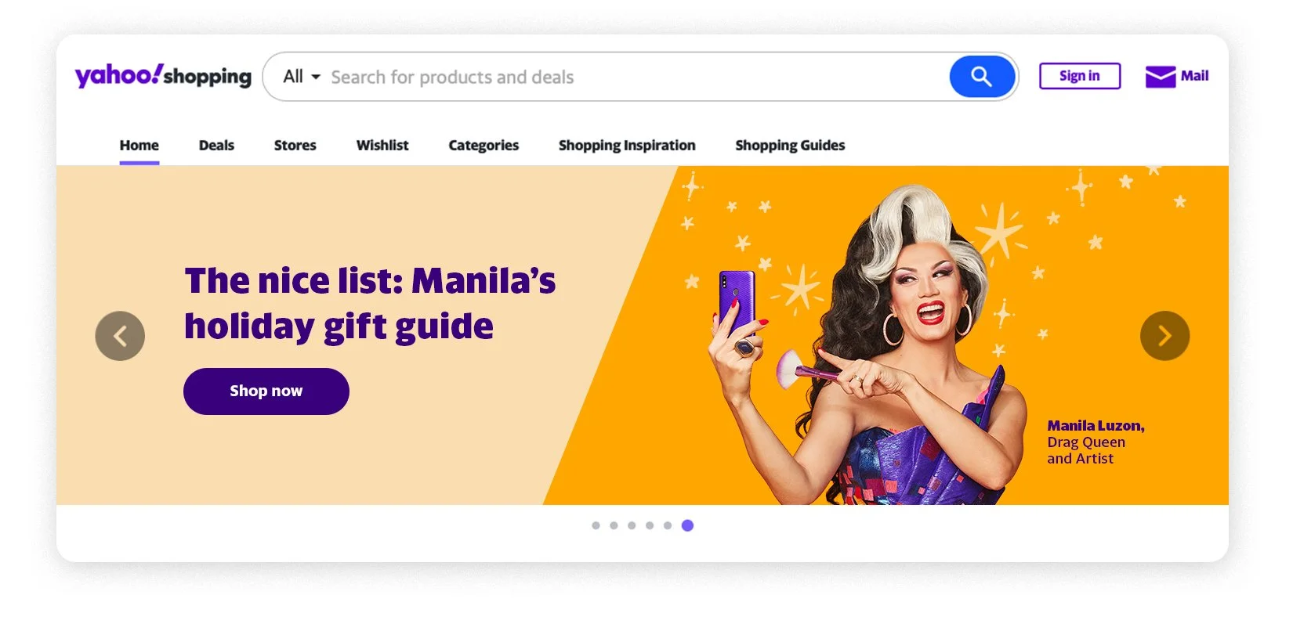
Task: Open the Categories menu
Action: 484,146
